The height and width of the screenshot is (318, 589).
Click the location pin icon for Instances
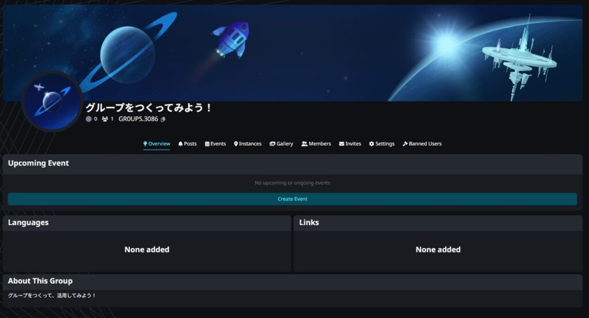[236, 144]
